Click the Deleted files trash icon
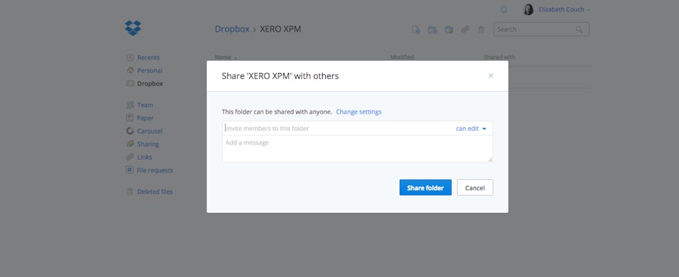 (130, 192)
